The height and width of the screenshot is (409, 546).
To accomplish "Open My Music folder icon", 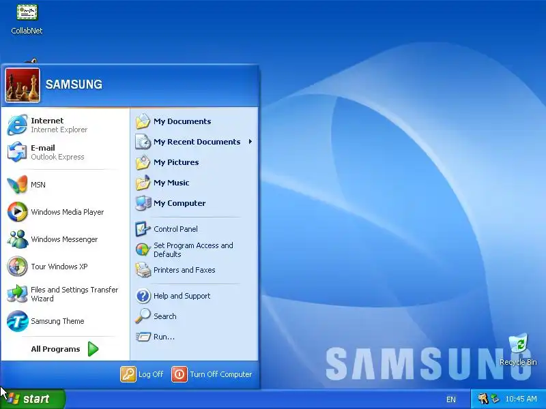I will [x=143, y=183].
